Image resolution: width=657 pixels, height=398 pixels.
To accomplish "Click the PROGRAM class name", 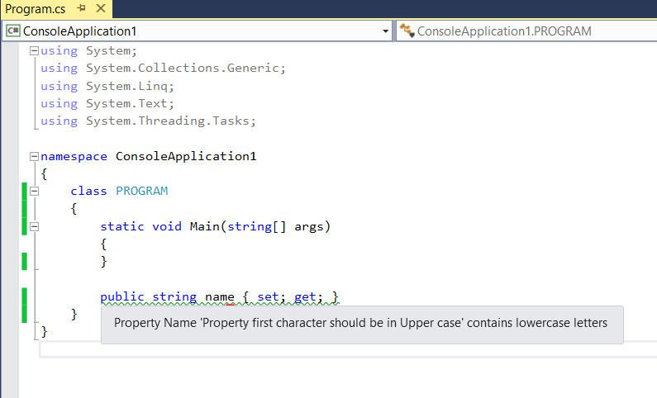I will point(141,191).
